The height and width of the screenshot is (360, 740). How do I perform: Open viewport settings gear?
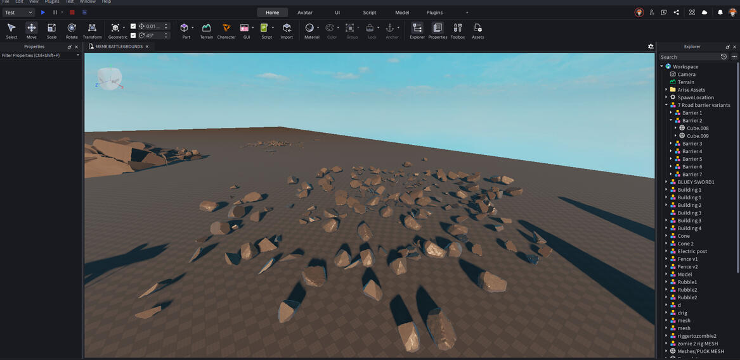point(651,47)
